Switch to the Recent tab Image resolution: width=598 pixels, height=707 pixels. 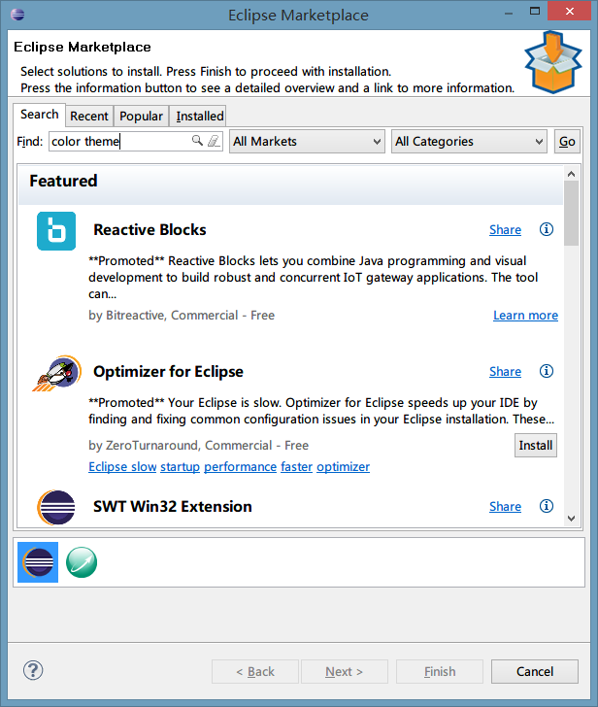(89, 117)
